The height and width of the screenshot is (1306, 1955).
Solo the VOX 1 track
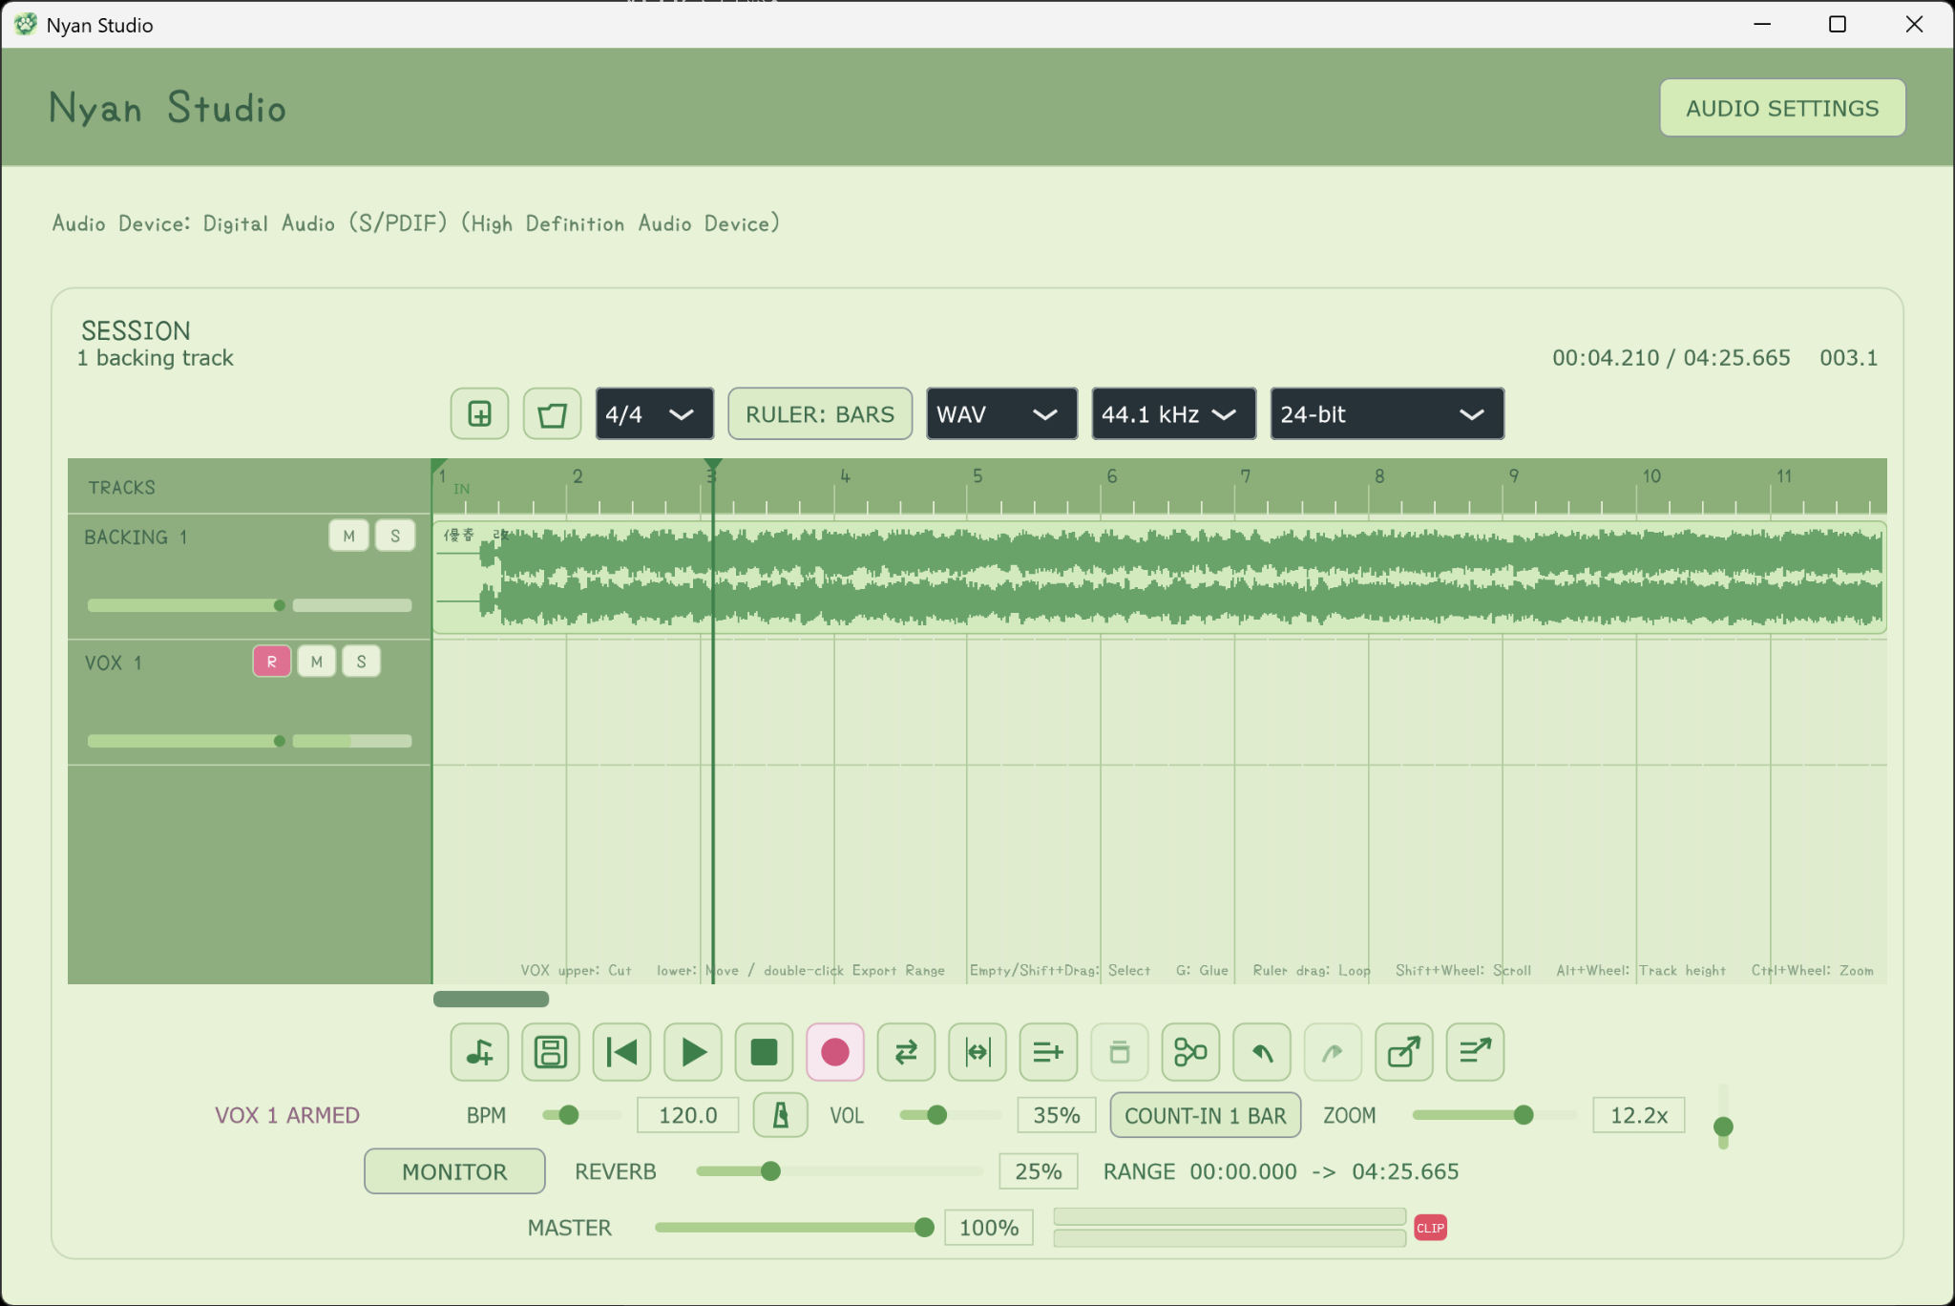pyautogui.click(x=362, y=662)
